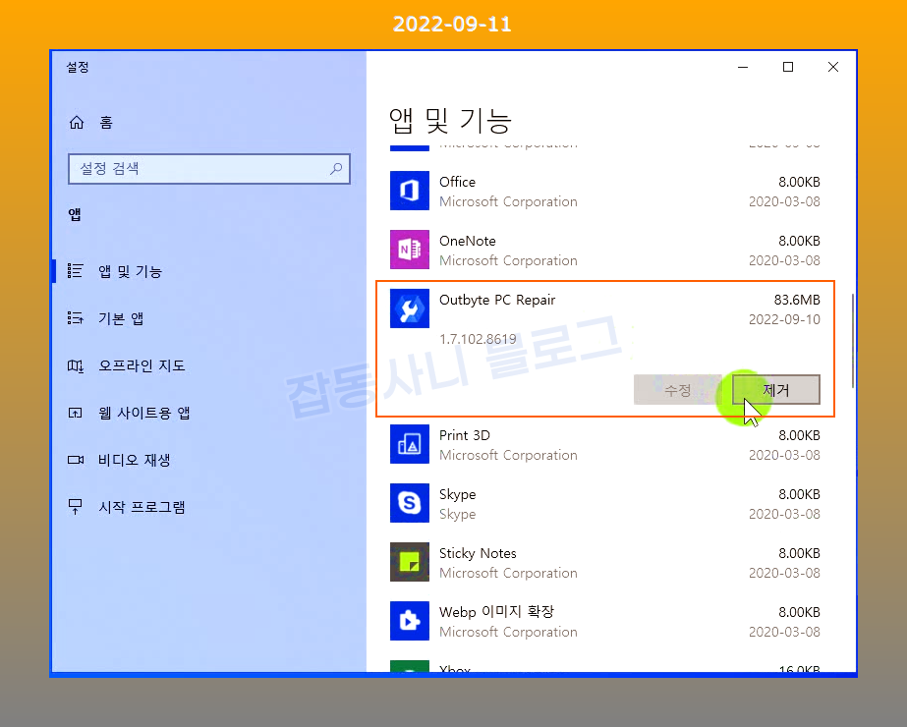Click the app list vertical scrollbar thumb
The image size is (907, 727).
(x=853, y=341)
